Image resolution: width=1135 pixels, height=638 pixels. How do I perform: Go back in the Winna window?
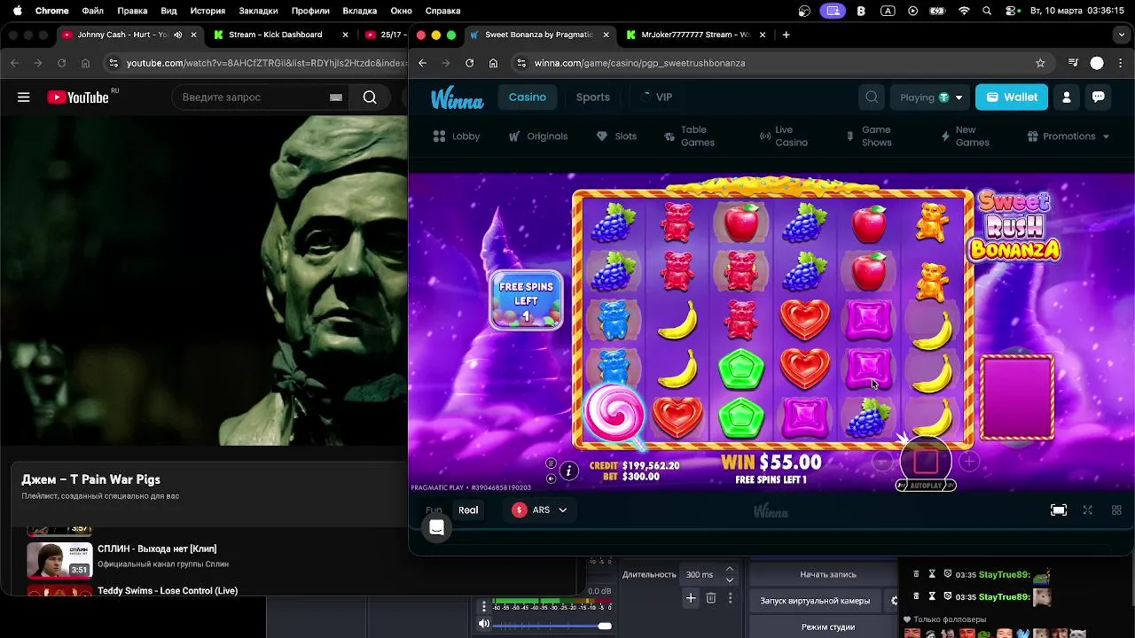(x=423, y=63)
